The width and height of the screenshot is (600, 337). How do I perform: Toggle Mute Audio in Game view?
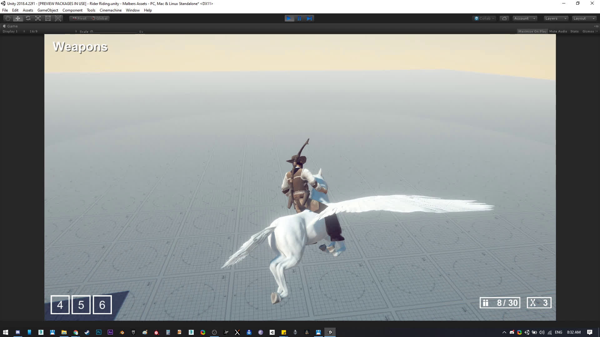(558, 31)
